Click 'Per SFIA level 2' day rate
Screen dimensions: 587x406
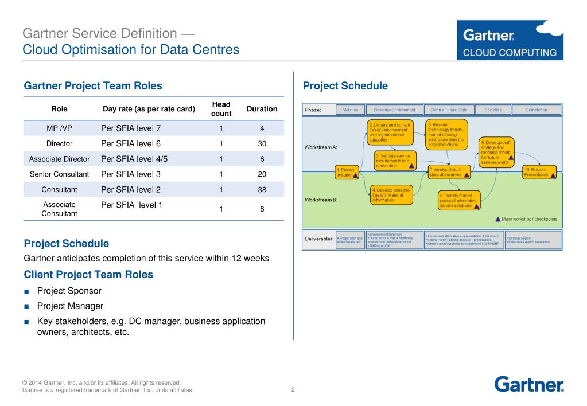[x=131, y=190]
